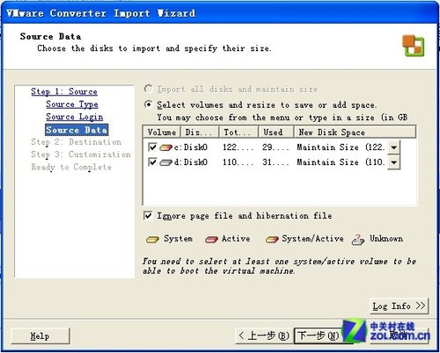Open size dropdown for d: volume

tap(393, 162)
